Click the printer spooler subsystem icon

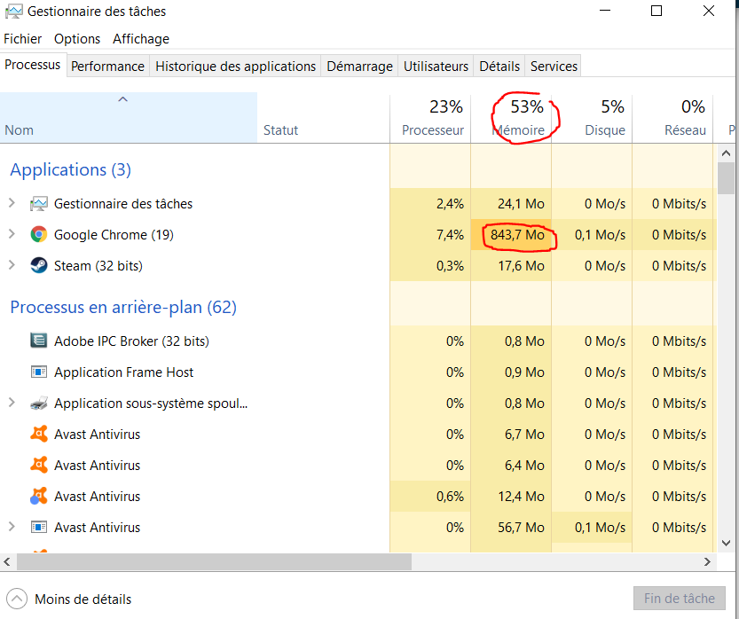(x=38, y=404)
